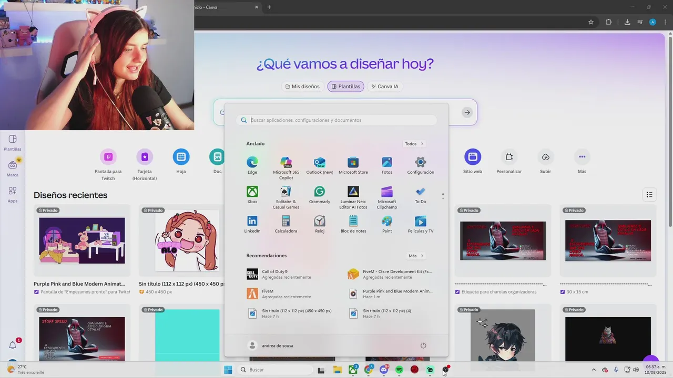Bookmark page with Chrome star icon
This screenshot has width=673, height=378.
coord(591,22)
